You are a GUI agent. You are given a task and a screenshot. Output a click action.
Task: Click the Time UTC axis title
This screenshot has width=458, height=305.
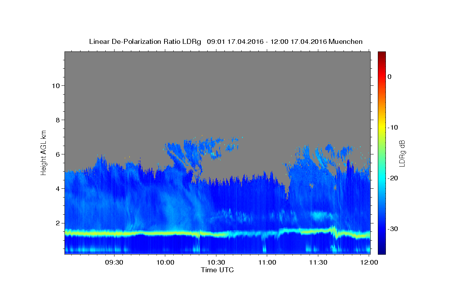click(x=217, y=270)
